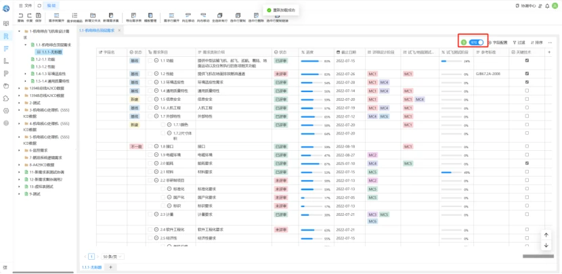562x274 pixels.
Task: Toggle 关键技术 checkbox in the 2.1 材料 row
Action: pos(527,172)
